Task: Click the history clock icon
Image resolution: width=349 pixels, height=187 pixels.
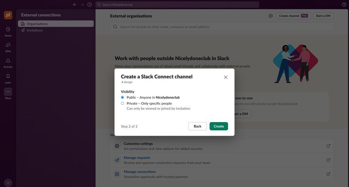Action: coord(90,5)
